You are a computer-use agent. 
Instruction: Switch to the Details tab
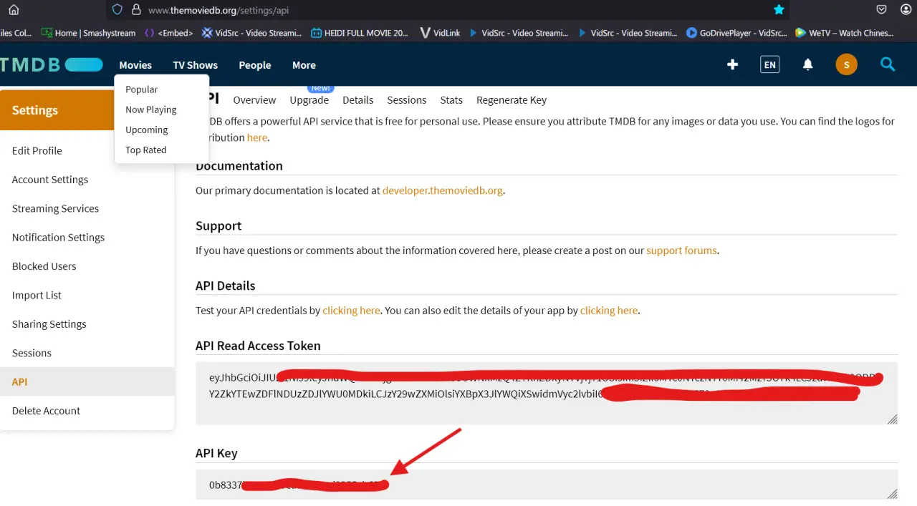357,100
